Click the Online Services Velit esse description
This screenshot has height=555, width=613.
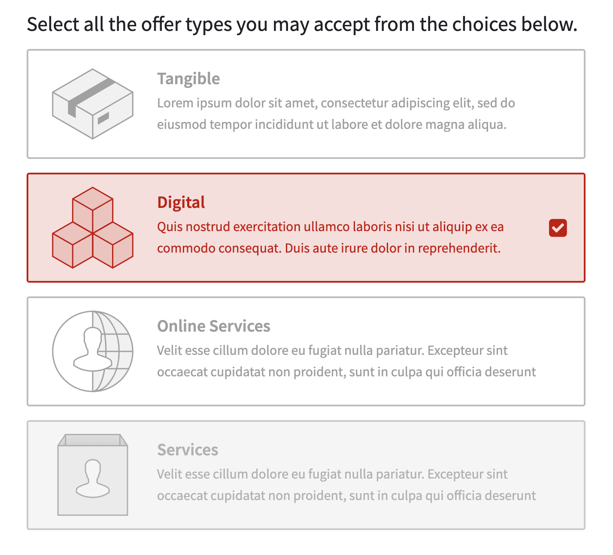point(346,361)
